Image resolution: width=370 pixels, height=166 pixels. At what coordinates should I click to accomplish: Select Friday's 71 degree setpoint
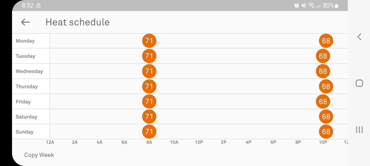click(149, 101)
